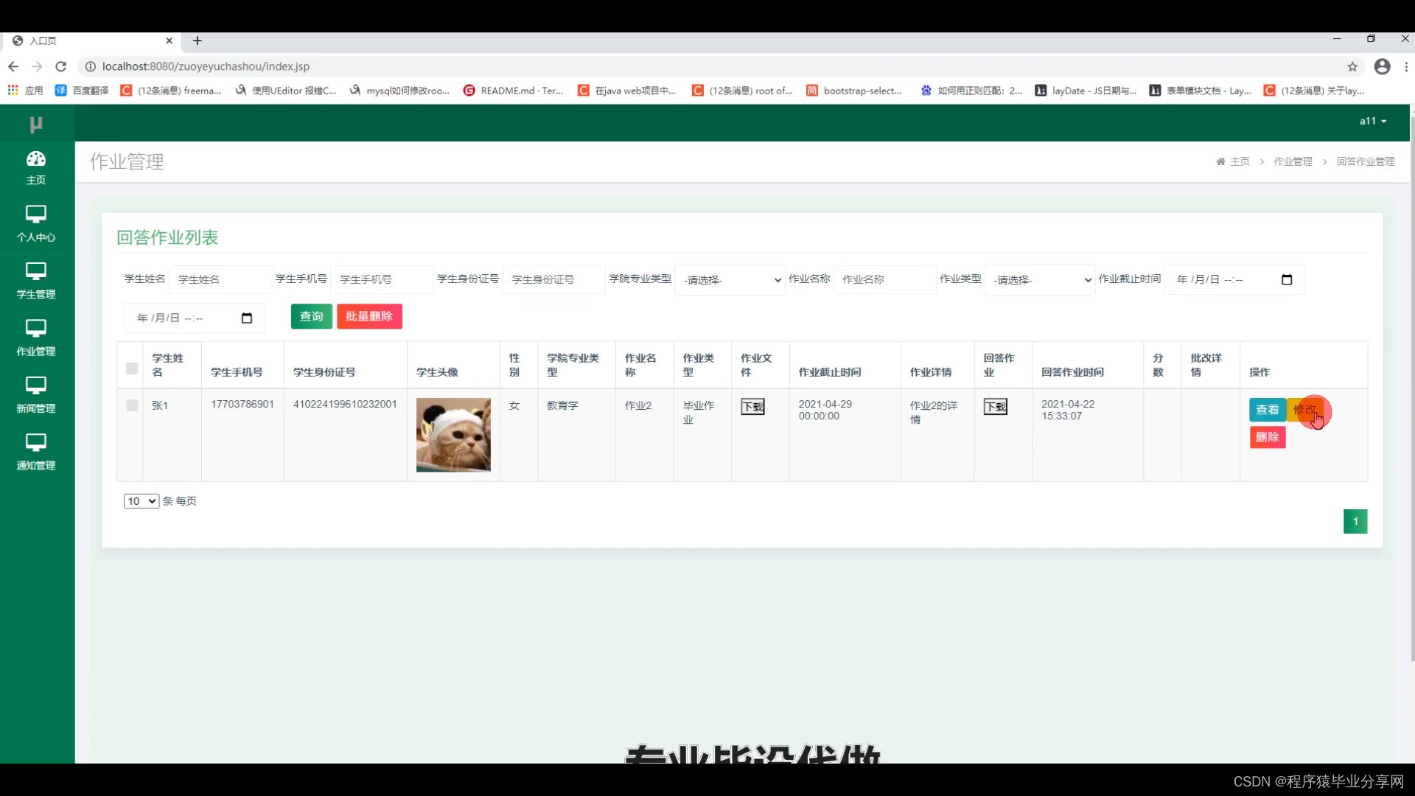
Task: Click the green 查询 button
Action: coord(311,316)
